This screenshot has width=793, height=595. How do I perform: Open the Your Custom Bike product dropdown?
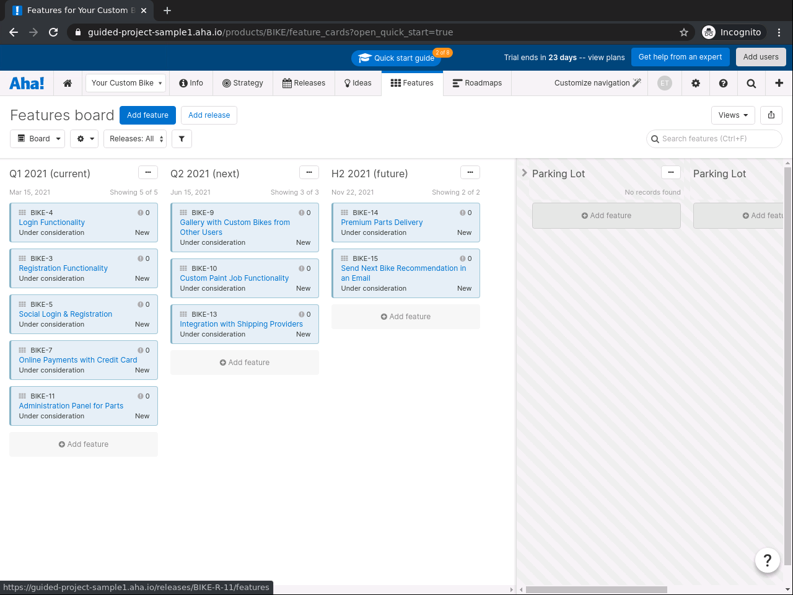click(126, 83)
